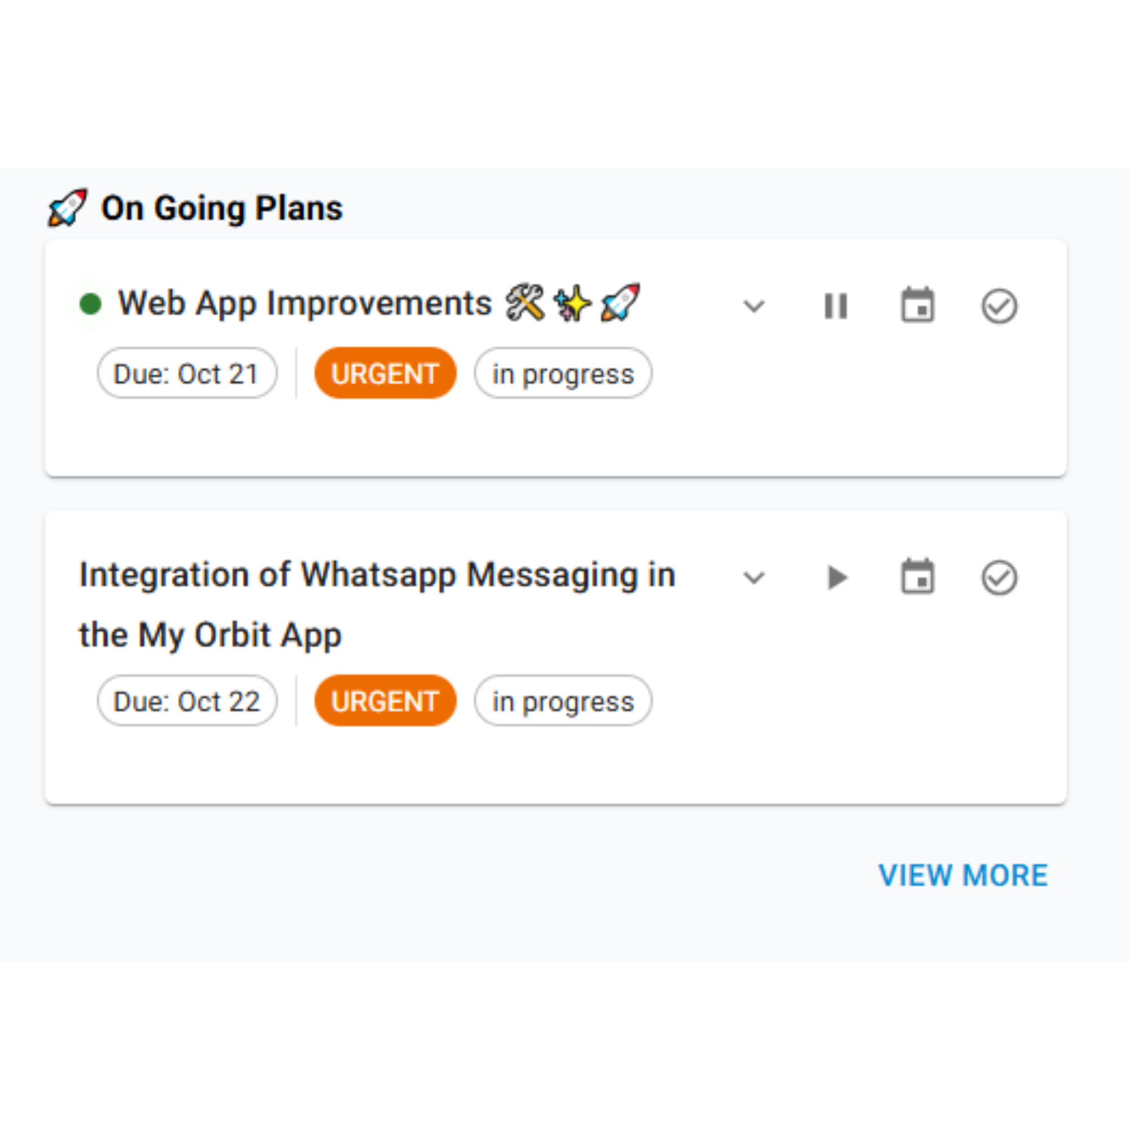1129x1129 pixels.
Task: Open the Web App Improvements plan title
Action: click(x=304, y=303)
